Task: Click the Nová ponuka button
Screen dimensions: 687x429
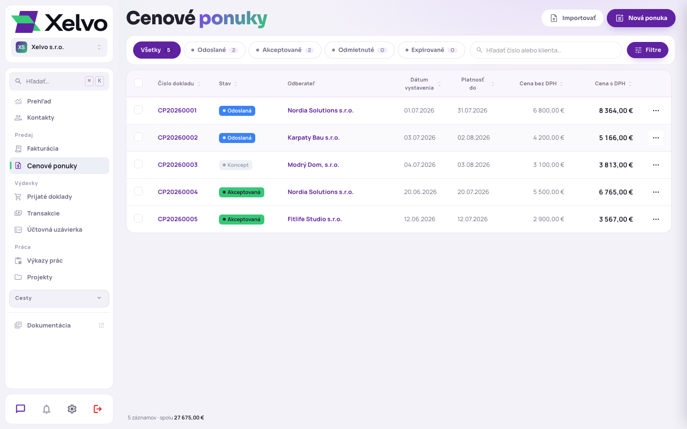Action: point(641,18)
